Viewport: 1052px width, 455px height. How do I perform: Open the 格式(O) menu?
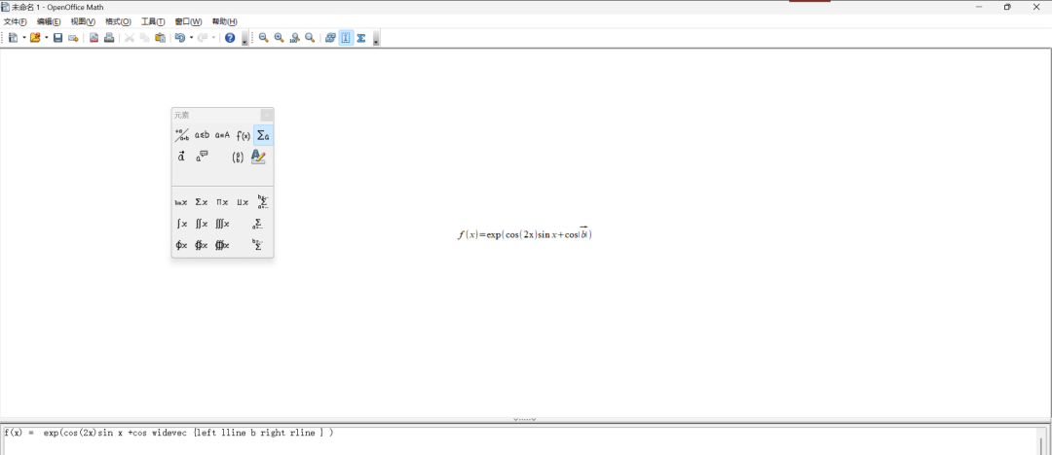click(118, 22)
